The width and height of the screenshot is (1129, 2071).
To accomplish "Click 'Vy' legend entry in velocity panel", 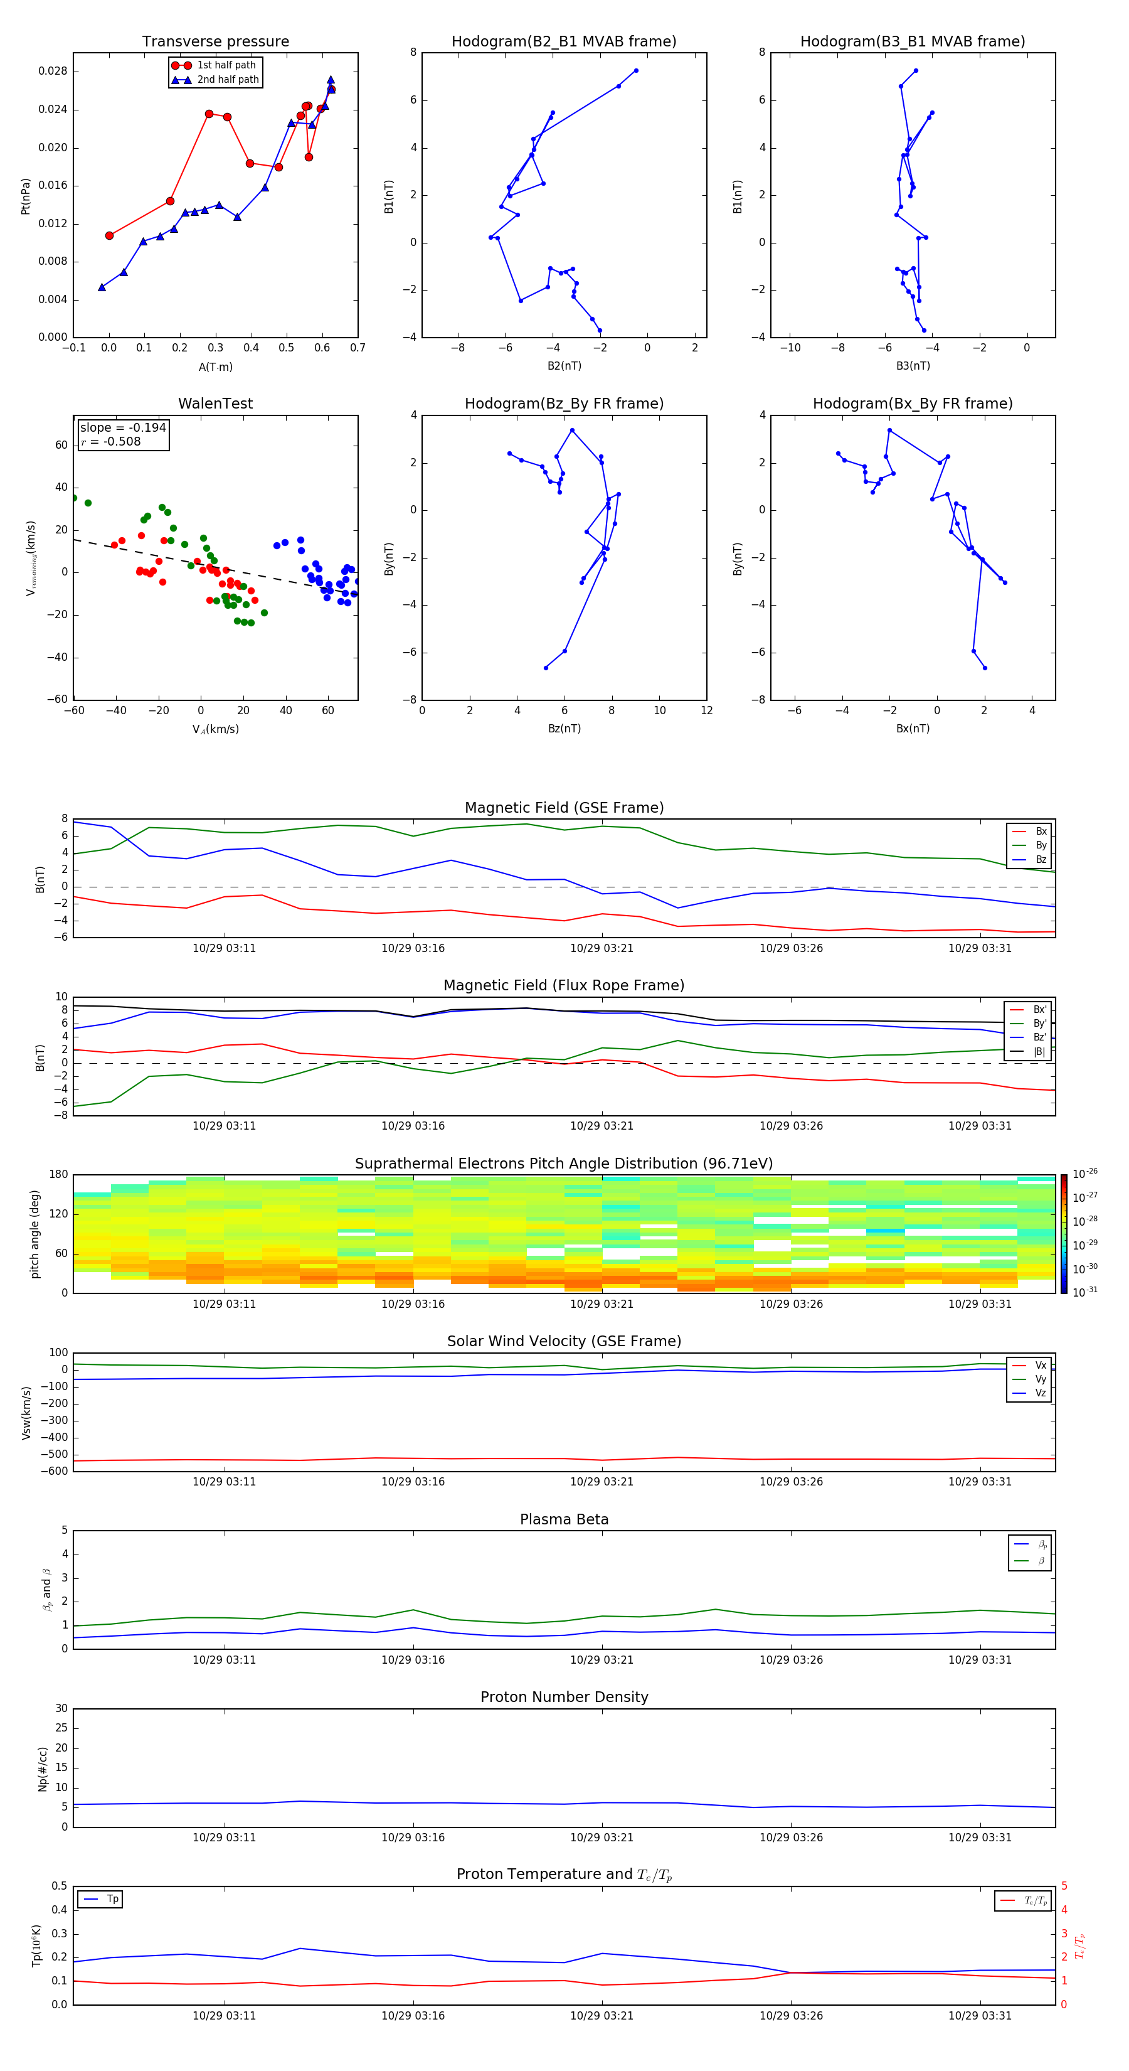I will [x=1030, y=1379].
